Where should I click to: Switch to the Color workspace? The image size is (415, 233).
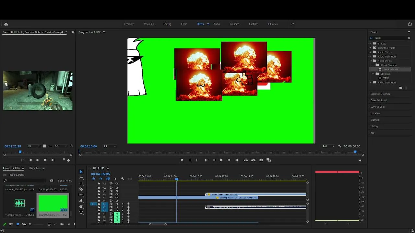pos(184,24)
